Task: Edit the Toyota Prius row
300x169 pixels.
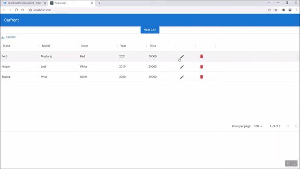Action: pyautogui.click(x=182, y=77)
